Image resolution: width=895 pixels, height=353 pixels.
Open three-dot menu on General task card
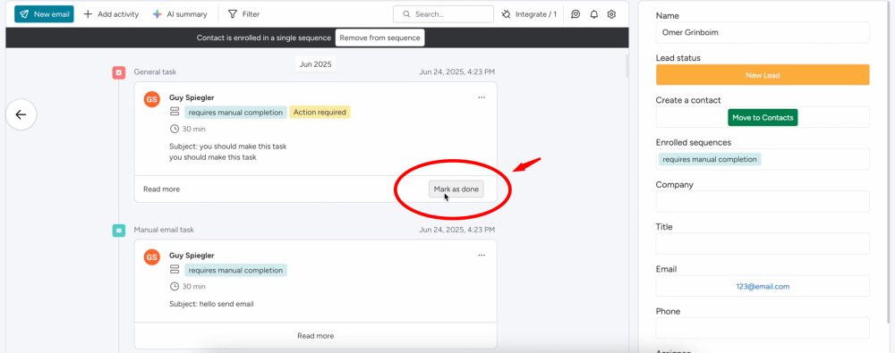click(x=482, y=97)
